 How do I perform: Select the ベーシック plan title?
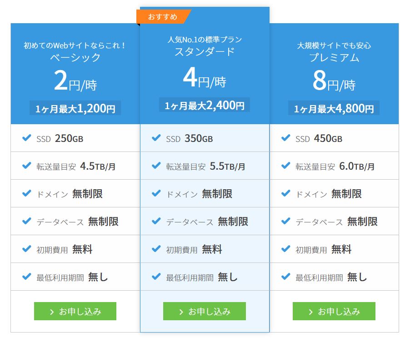[x=75, y=57]
